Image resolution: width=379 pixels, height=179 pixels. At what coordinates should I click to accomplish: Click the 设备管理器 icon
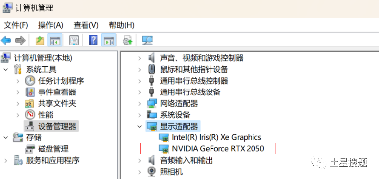30,126
